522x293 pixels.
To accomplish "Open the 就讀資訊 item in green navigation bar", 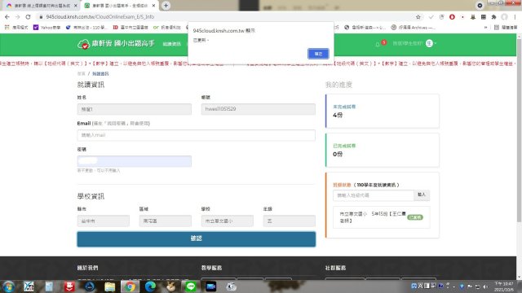I will click(x=172, y=44).
